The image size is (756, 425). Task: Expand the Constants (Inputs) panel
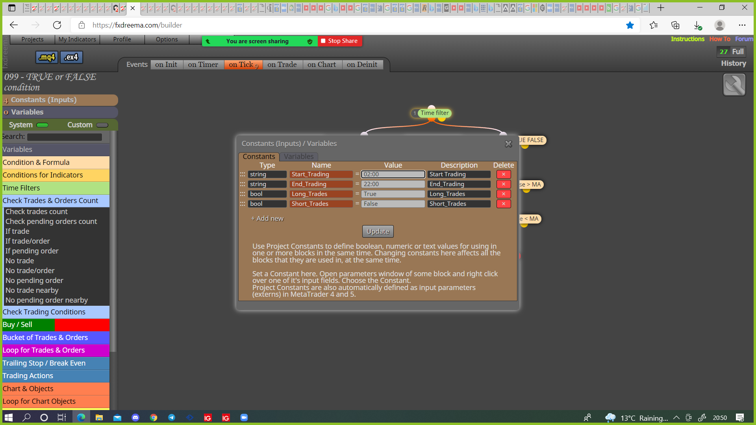(x=60, y=100)
